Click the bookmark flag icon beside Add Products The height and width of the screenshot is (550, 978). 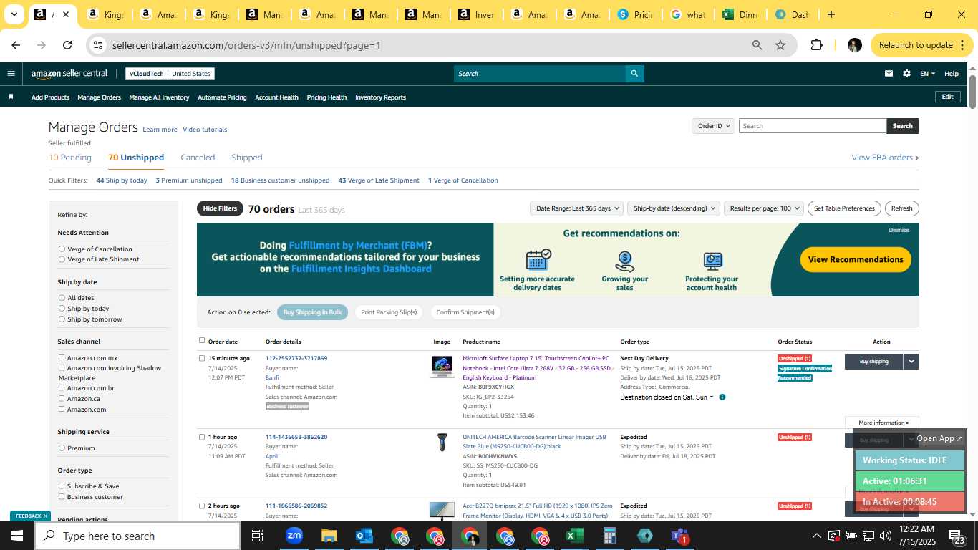[x=11, y=97]
